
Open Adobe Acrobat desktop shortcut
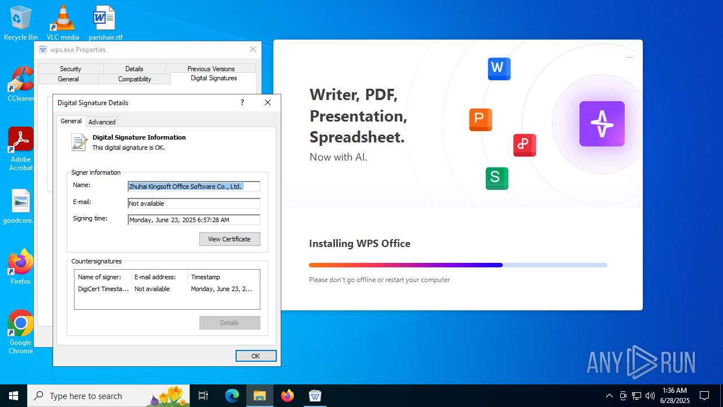pos(21,149)
